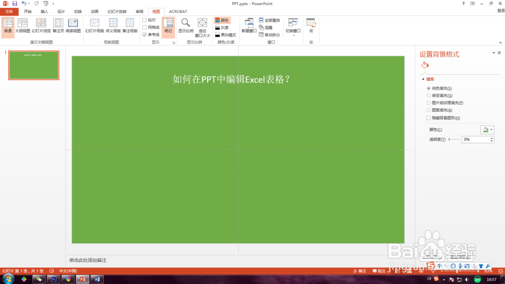The width and height of the screenshot is (505, 284).
Task: Open Slide Sorter view (幻灯片浏览)
Action: 41,26
